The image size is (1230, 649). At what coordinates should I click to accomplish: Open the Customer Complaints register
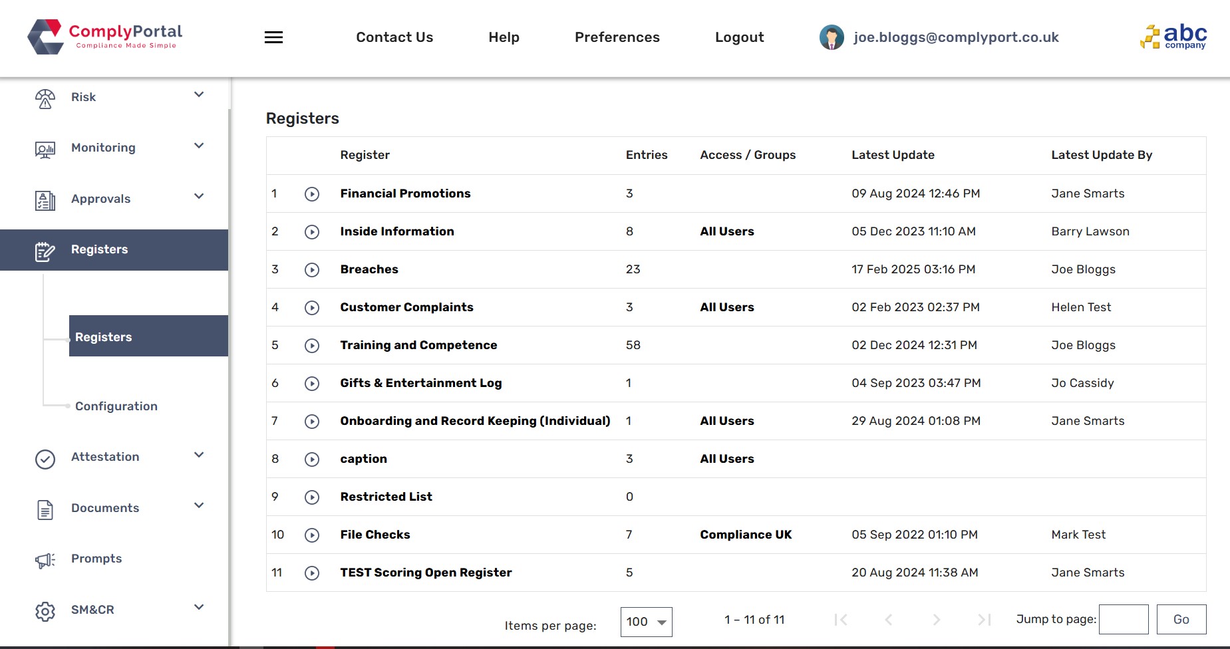(406, 307)
